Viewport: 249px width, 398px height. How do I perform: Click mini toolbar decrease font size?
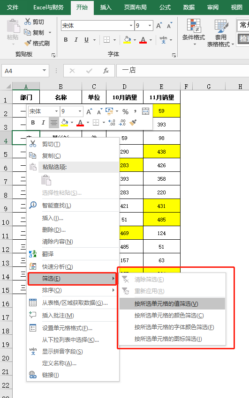click(x=99, y=111)
